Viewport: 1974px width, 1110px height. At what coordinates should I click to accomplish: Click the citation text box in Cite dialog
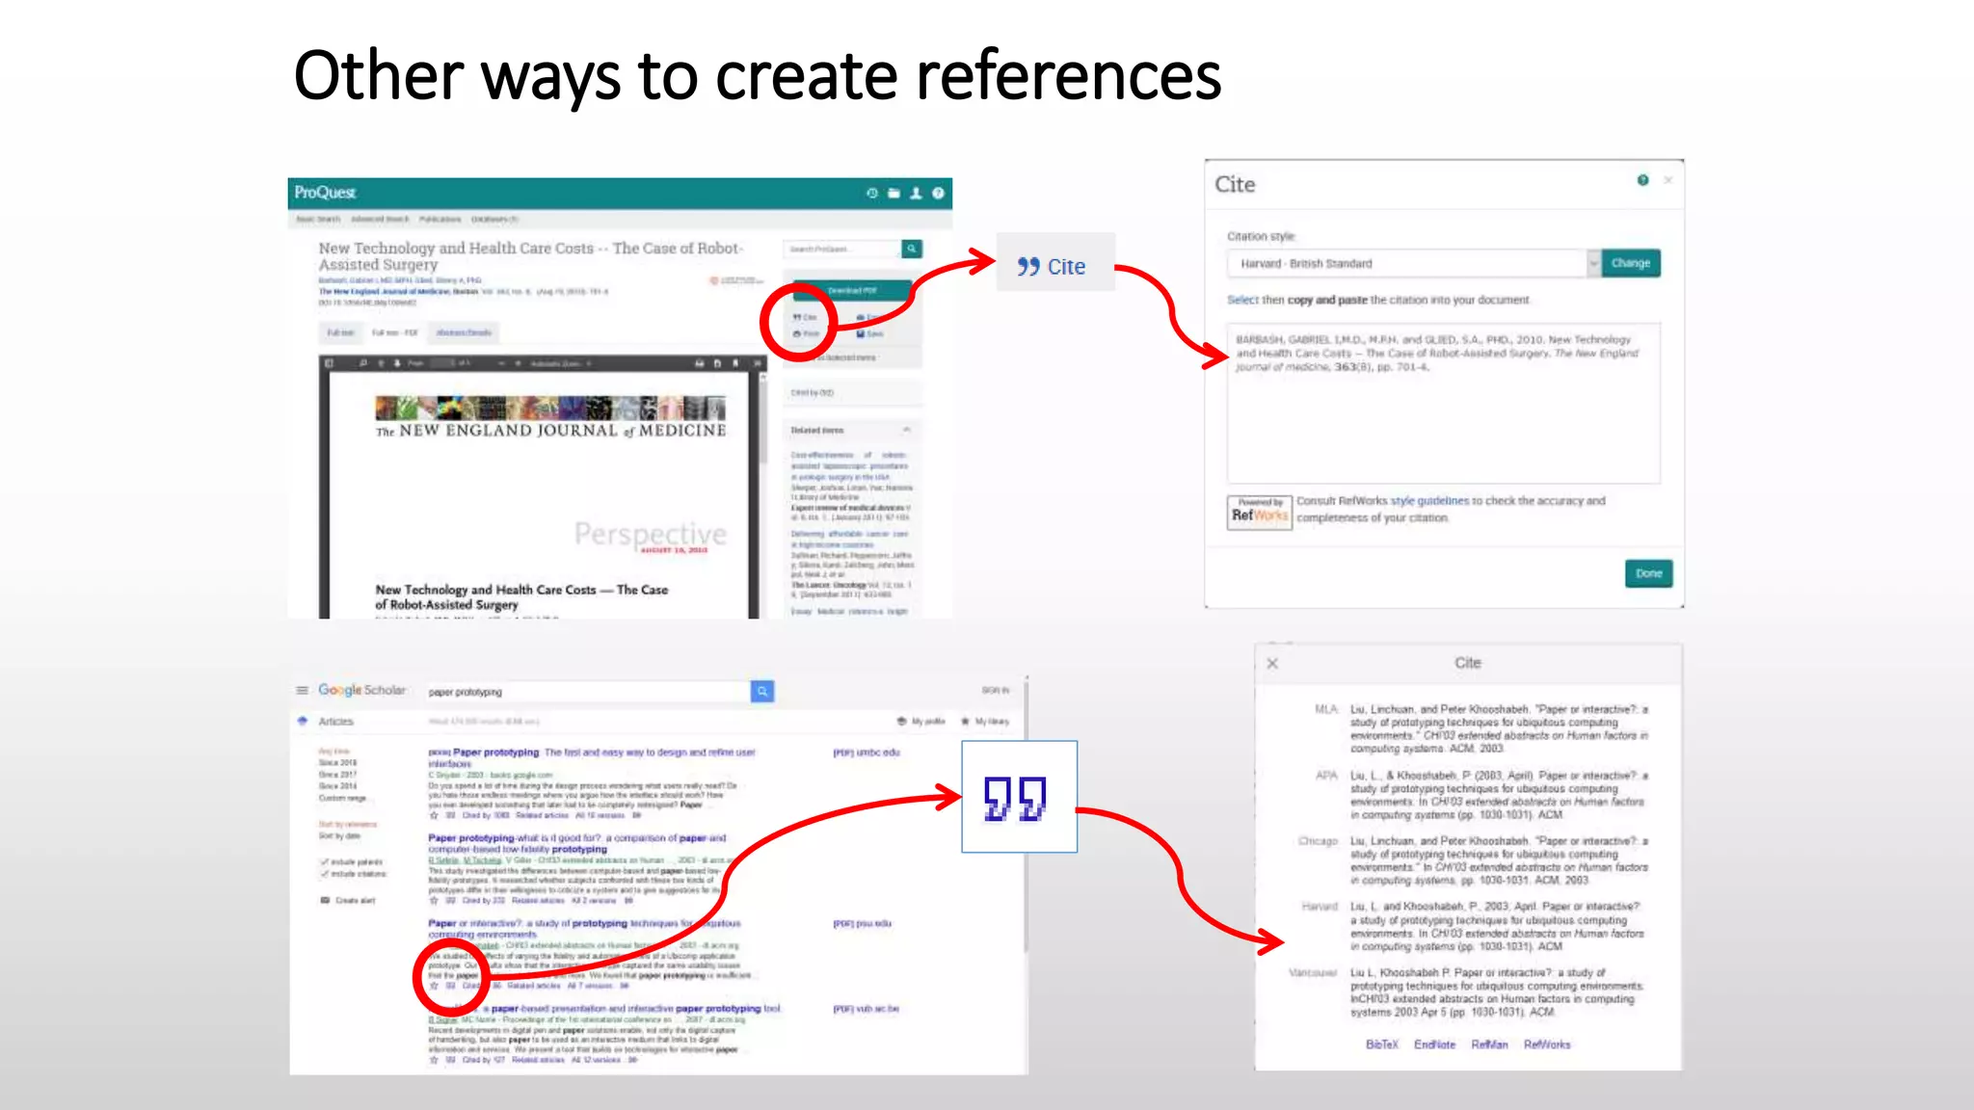tap(1443, 403)
